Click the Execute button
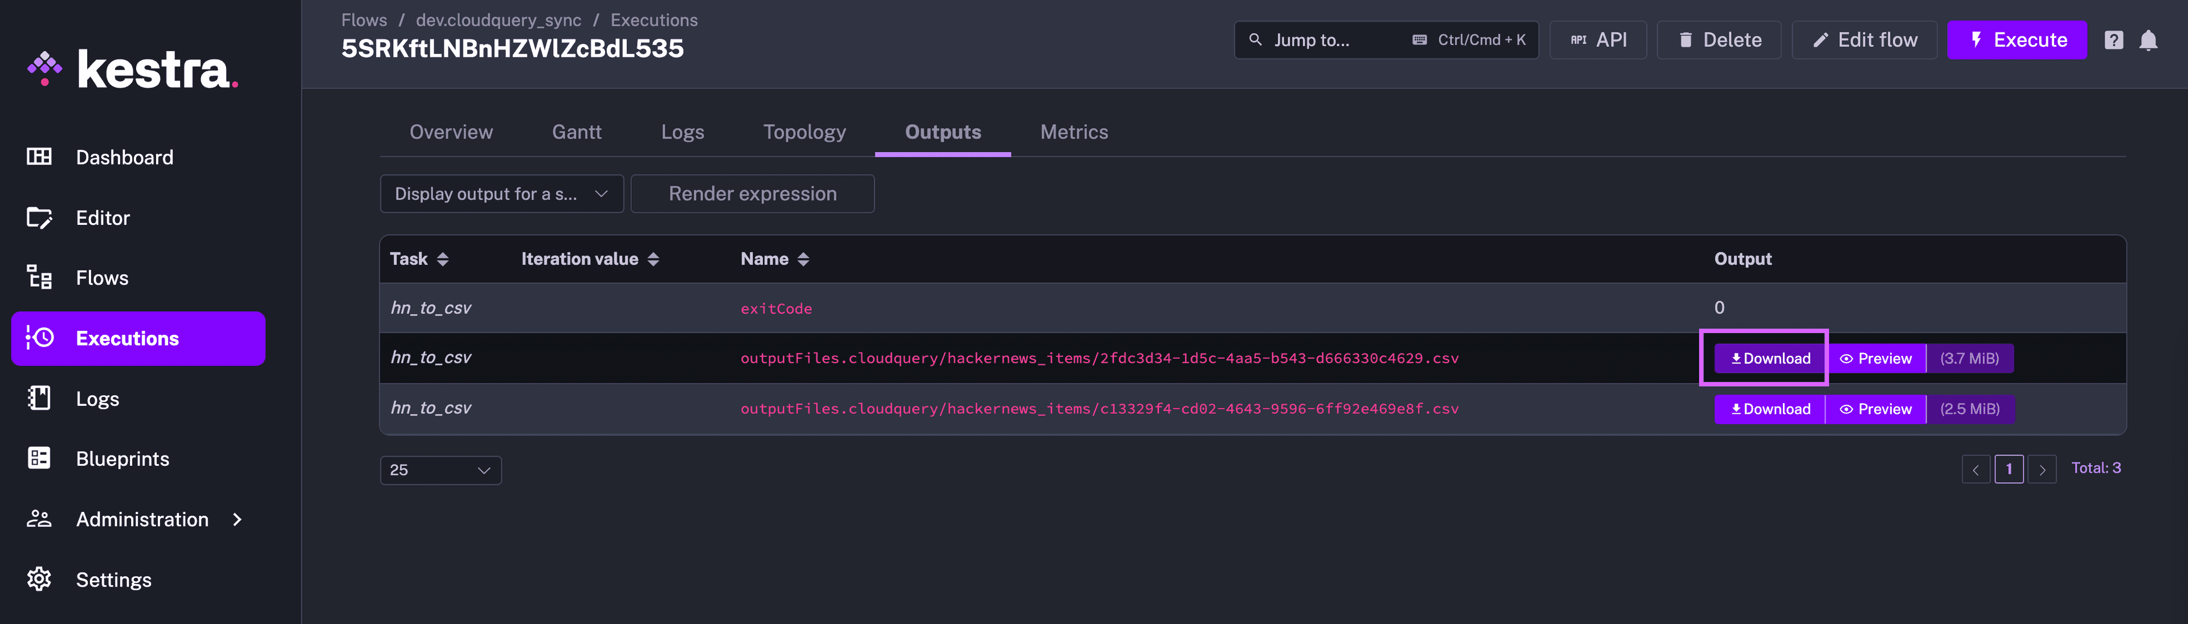The width and height of the screenshot is (2188, 624). [2017, 40]
